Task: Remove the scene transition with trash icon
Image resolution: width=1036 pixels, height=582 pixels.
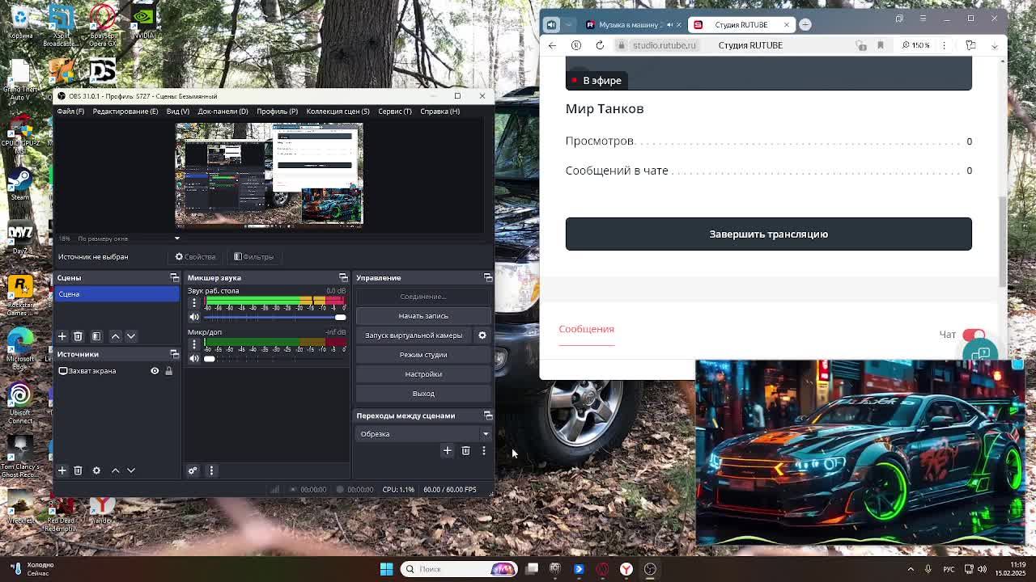Action: coord(465,451)
